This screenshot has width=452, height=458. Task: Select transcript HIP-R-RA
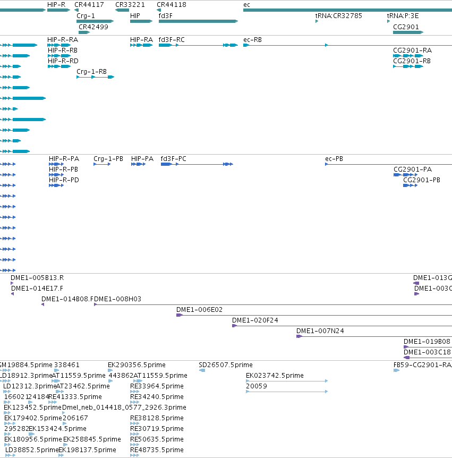point(59,45)
